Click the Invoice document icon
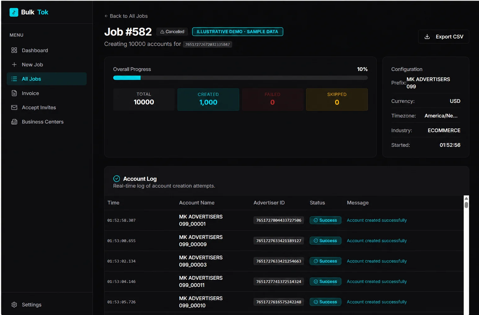The width and height of the screenshot is (479, 315). tap(14, 93)
